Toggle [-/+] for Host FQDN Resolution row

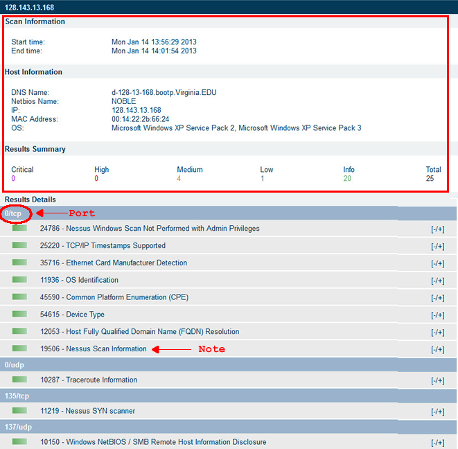pos(437,333)
